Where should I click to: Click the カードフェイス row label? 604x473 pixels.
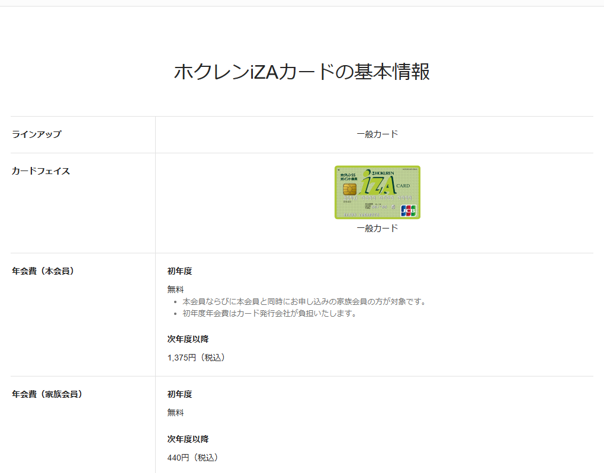click(41, 171)
